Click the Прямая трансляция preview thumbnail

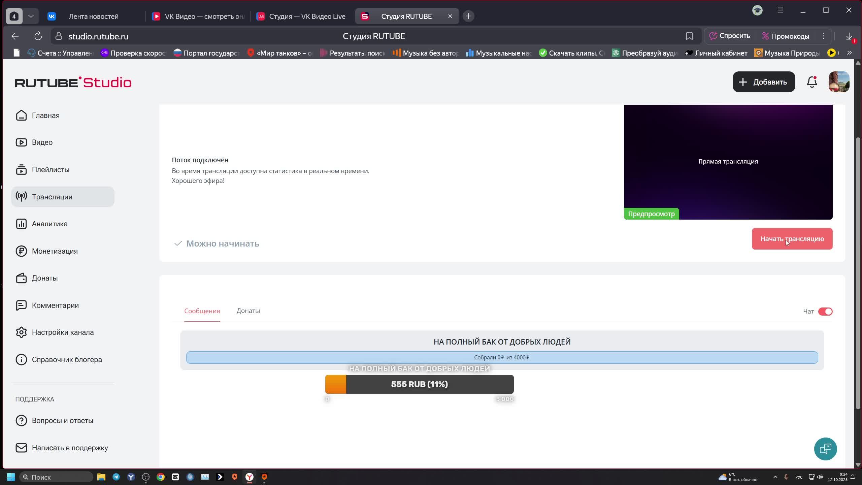click(728, 162)
